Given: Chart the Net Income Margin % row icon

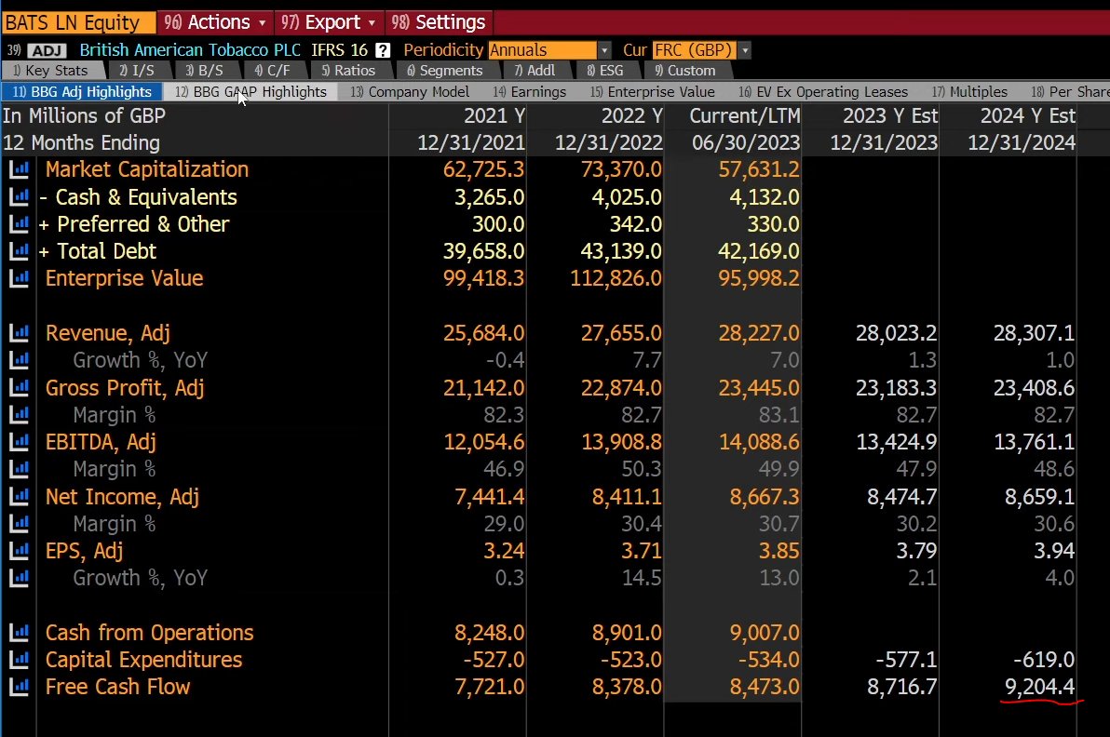Looking at the screenshot, I should click(20, 523).
